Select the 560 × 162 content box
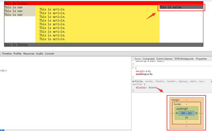Screen dimensions: 212x131 [x=187, y=113]
